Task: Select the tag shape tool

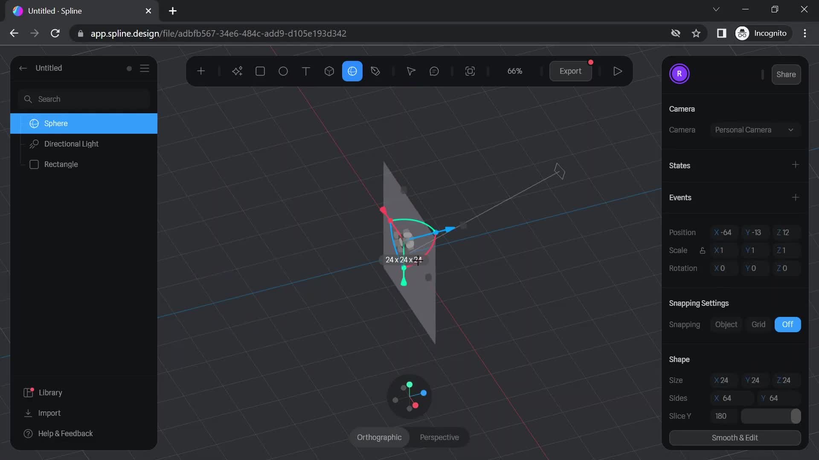Action: [x=375, y=71]
